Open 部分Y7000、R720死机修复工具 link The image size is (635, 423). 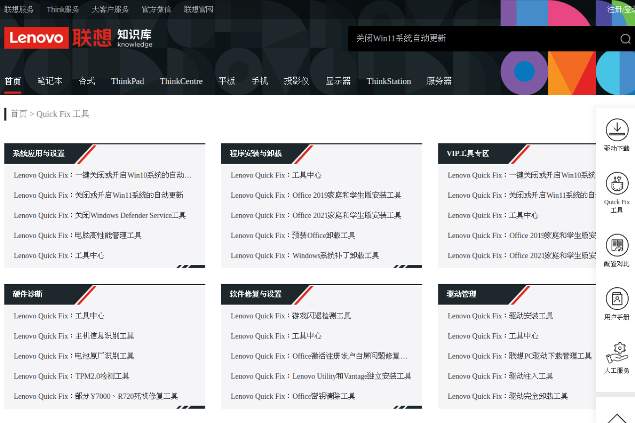pyautogui.click(x=96, y=396)
